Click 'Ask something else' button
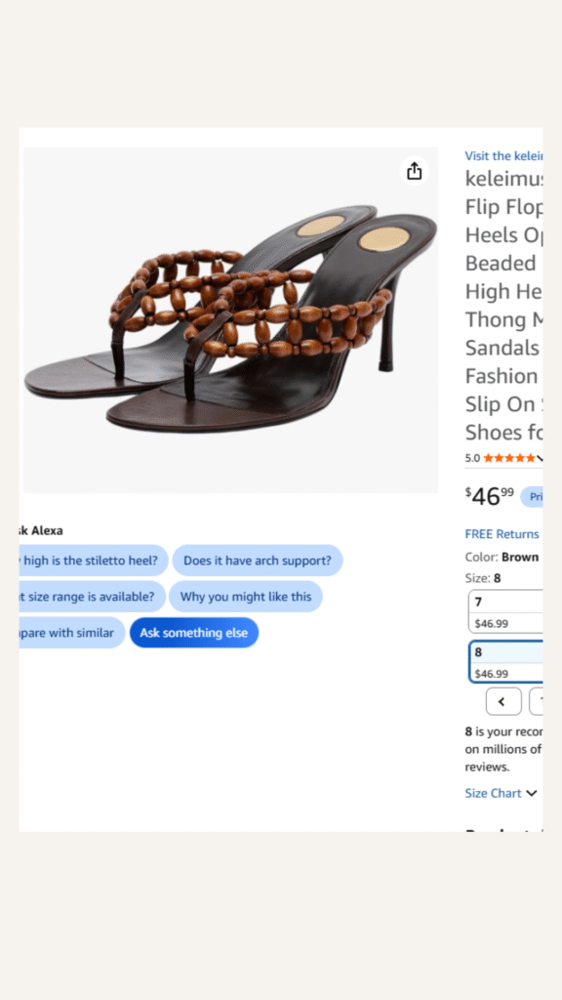The width and height of the screenshot is (562, 1000). point(194,633)
